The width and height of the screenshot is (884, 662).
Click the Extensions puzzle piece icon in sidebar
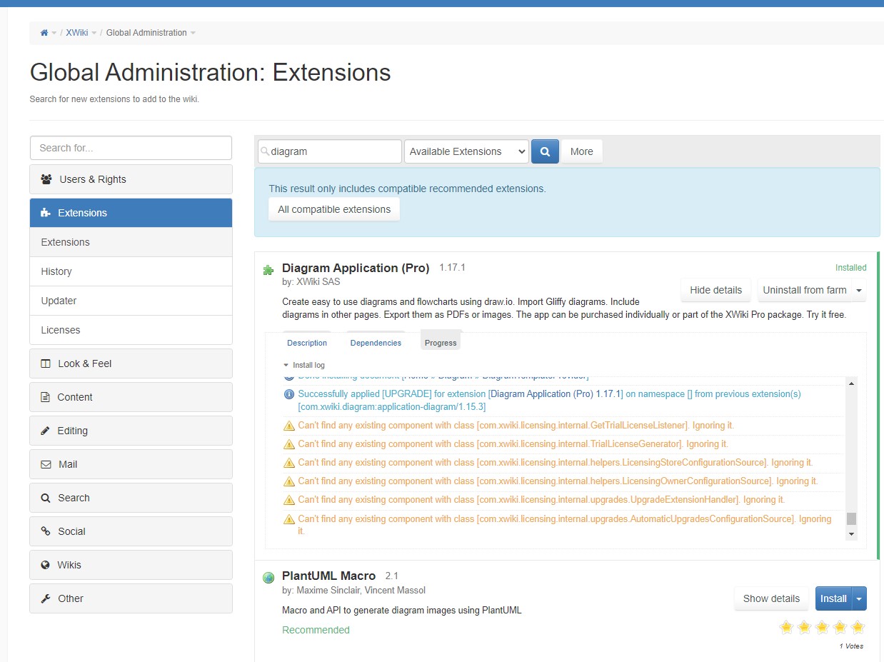click(46, 213)
